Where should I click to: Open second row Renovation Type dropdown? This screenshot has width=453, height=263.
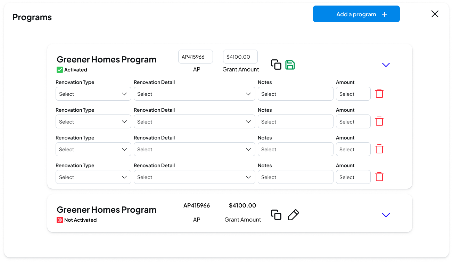click(x=93, y=121)
